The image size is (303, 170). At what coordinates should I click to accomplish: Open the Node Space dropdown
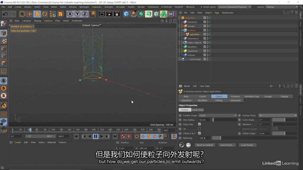234,7
